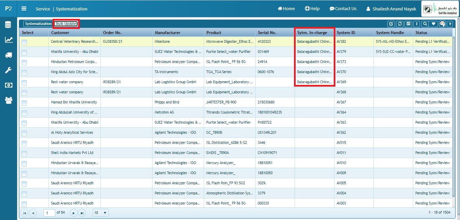460x220 pixels.
Task: Click the GC_7890B product cell
Action: coord(230,133)
